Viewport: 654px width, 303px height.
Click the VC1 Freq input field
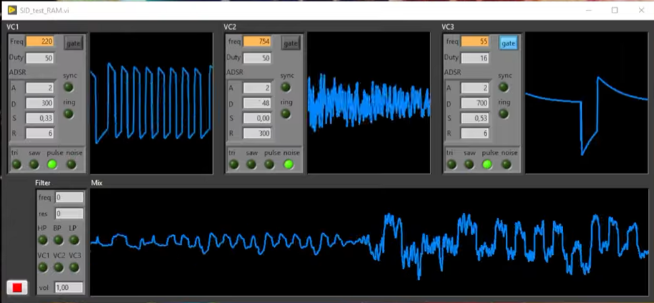[40, 41]
